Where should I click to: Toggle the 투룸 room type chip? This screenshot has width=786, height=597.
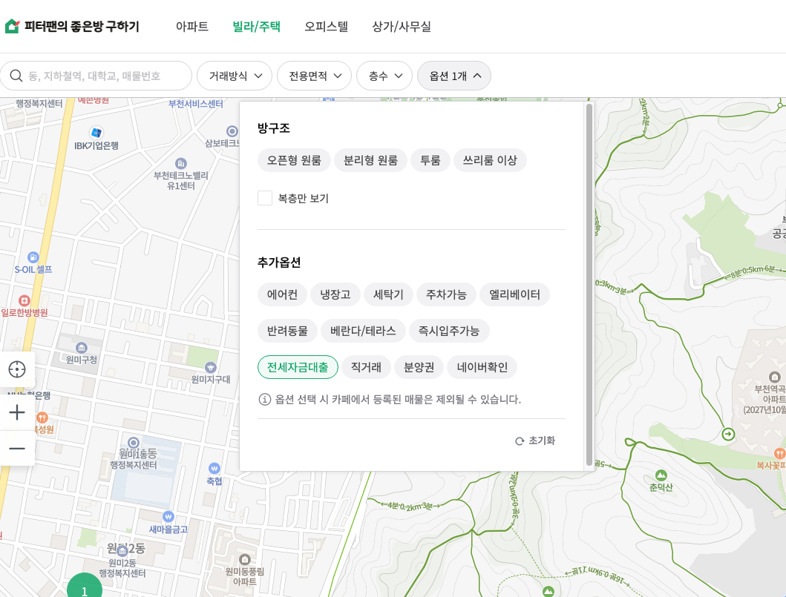click(x=430, y=160)
